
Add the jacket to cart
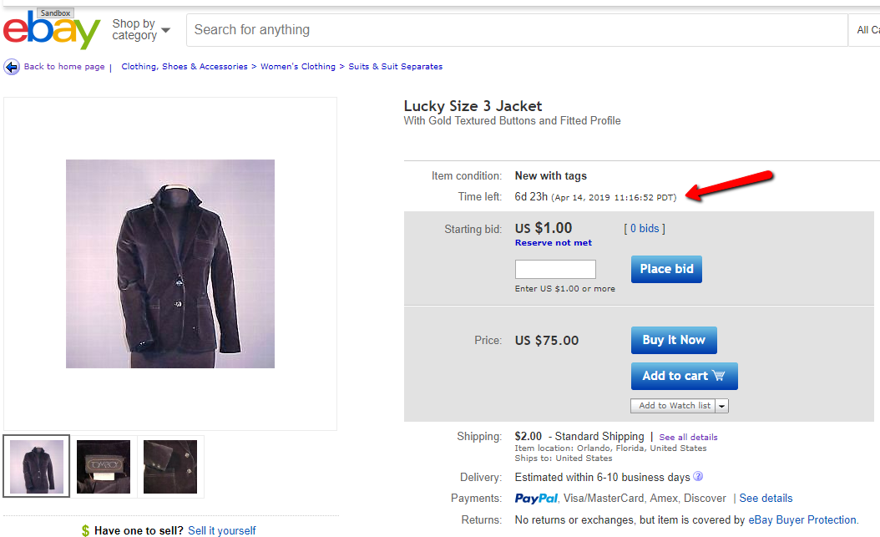click(x=684, y=376)
